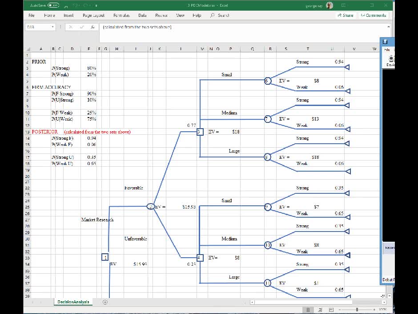Click the Cancel X in formula bar
The image size is (418, 314).
pos(71,27)
